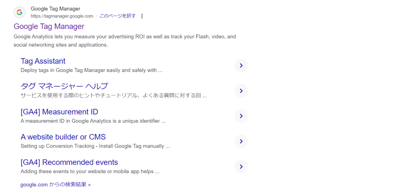Screen dimensions: 400x193
Task: Click the arrow beside [GA4] Measurement ID
Action: pos(241,116)
